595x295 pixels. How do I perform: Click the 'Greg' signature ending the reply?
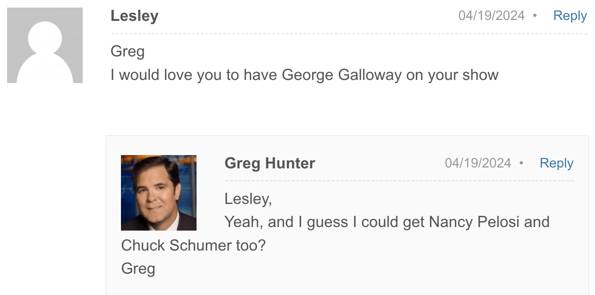pyautogui.click(x=138, y=268)
